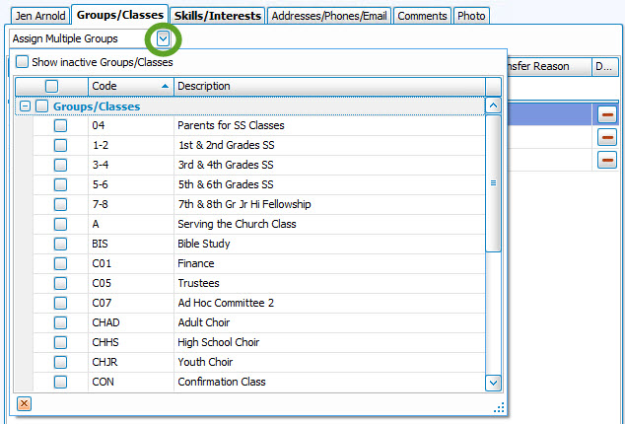Check the Groups/Classes group header checkbox
Viewport: 625px width, 424px height.
[42, 106]
